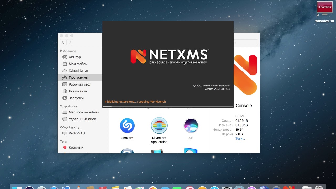The height and width of the screenshot is (189, 336).
Task: Select the Siri app icon
Action: coord(191,125)
